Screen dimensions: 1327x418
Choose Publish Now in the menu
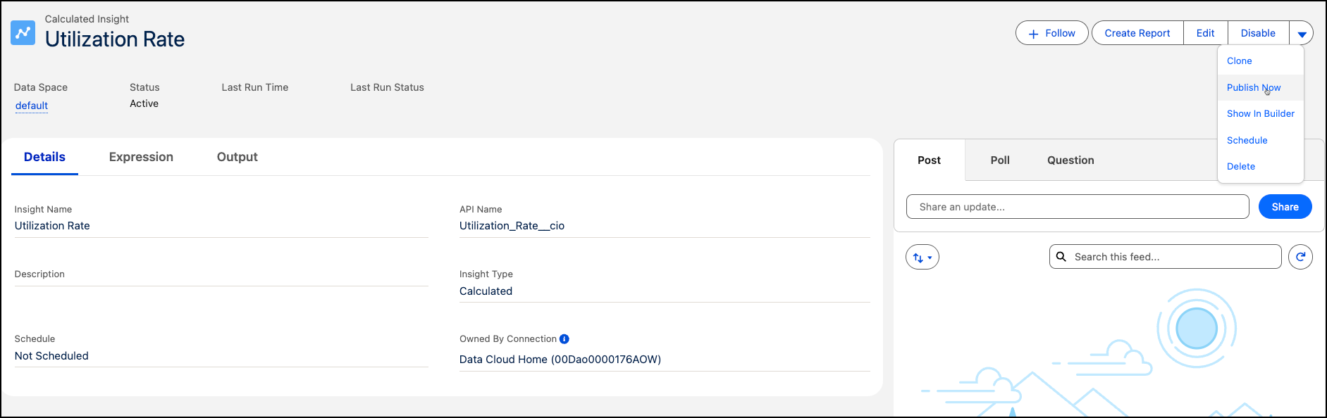pyautogui.click(x=1253, y=87)
